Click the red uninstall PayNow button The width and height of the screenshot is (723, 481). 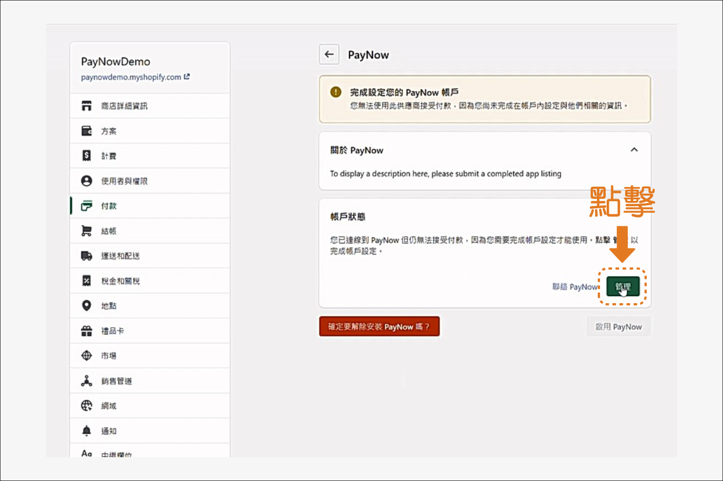coord(379,327)
